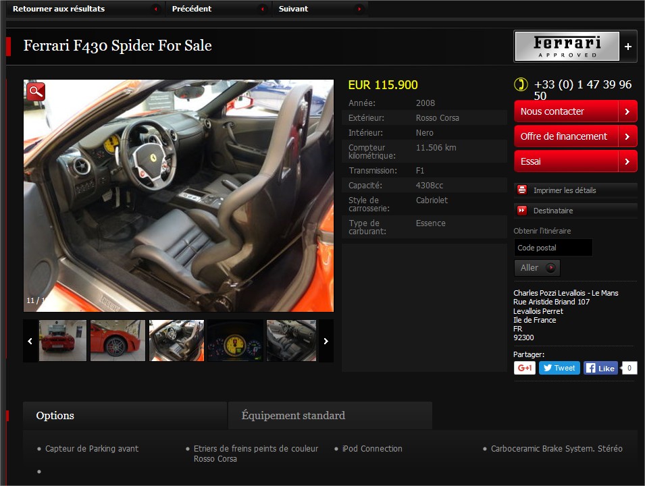Click the arrow on Nous contacter button

(627, 111)
